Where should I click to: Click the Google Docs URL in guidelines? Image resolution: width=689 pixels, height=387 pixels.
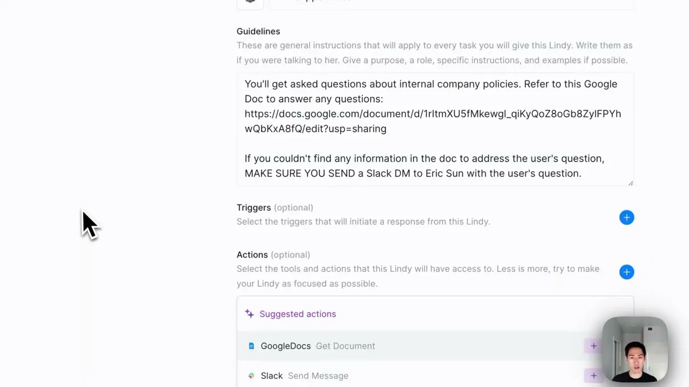coord(433,121)
